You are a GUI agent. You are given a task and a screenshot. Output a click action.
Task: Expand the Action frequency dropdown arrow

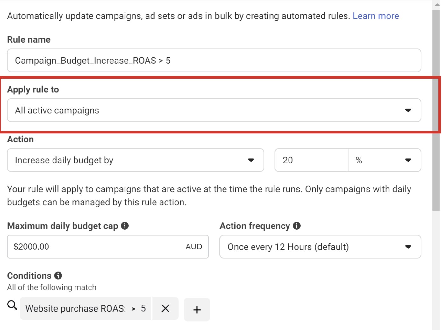409,247
